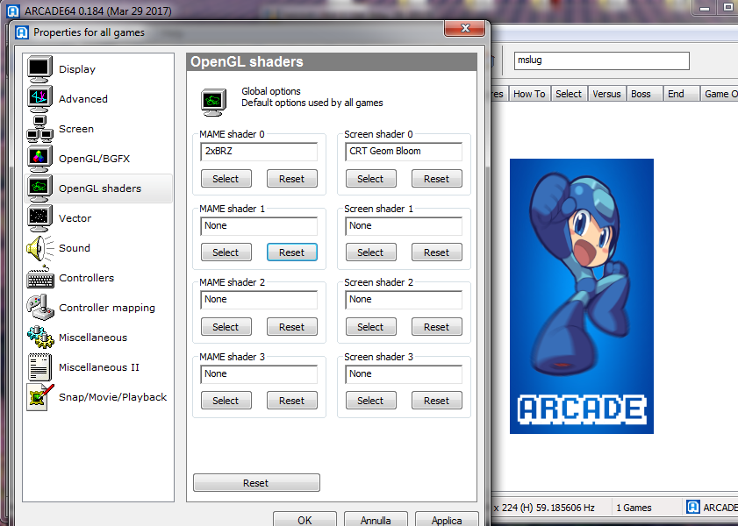
Task: Reset MAME shader 3
Action: 292,401
